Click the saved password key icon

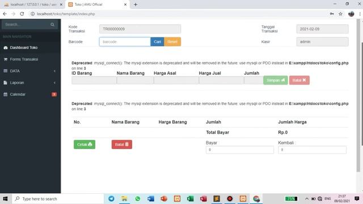click(x=332, y=14)
